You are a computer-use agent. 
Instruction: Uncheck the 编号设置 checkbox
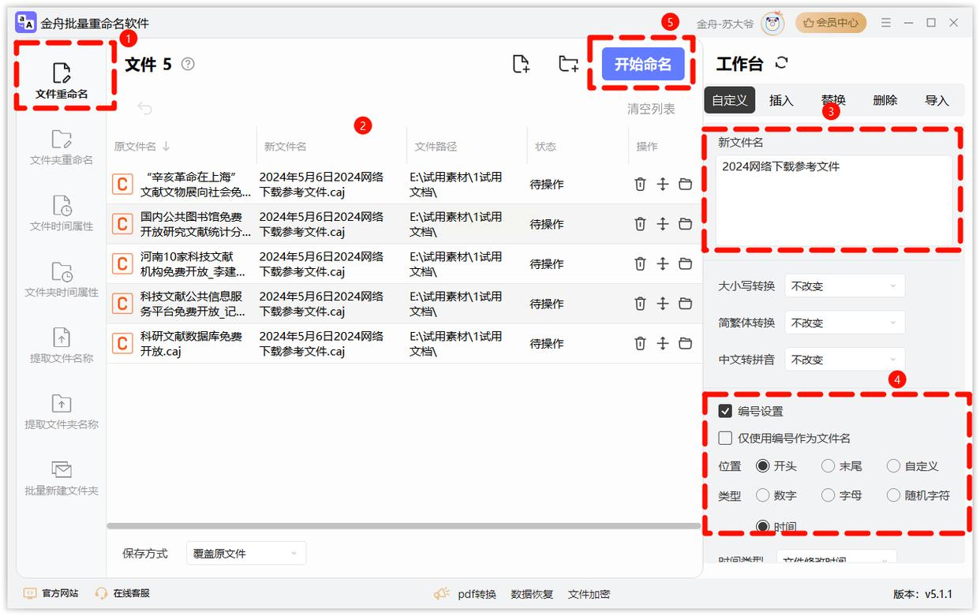point(725,411)
